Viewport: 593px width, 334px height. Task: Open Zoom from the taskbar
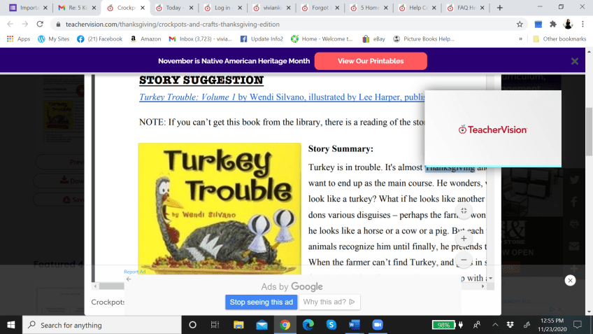point(378,325)
